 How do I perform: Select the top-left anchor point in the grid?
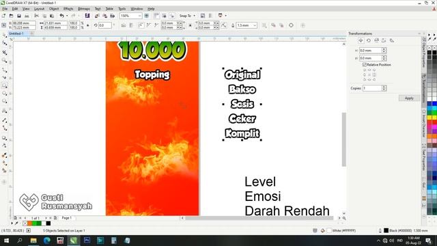(x=365, y=70)
